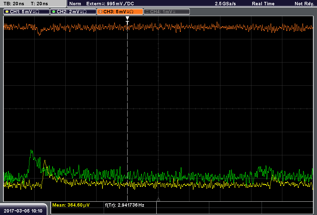Click the green CH2 ground level marker
The image size is (317, 215).
pos(8,178)
